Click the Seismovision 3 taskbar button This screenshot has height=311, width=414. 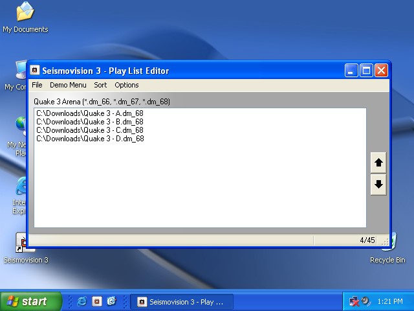click(x=181, y=301)
